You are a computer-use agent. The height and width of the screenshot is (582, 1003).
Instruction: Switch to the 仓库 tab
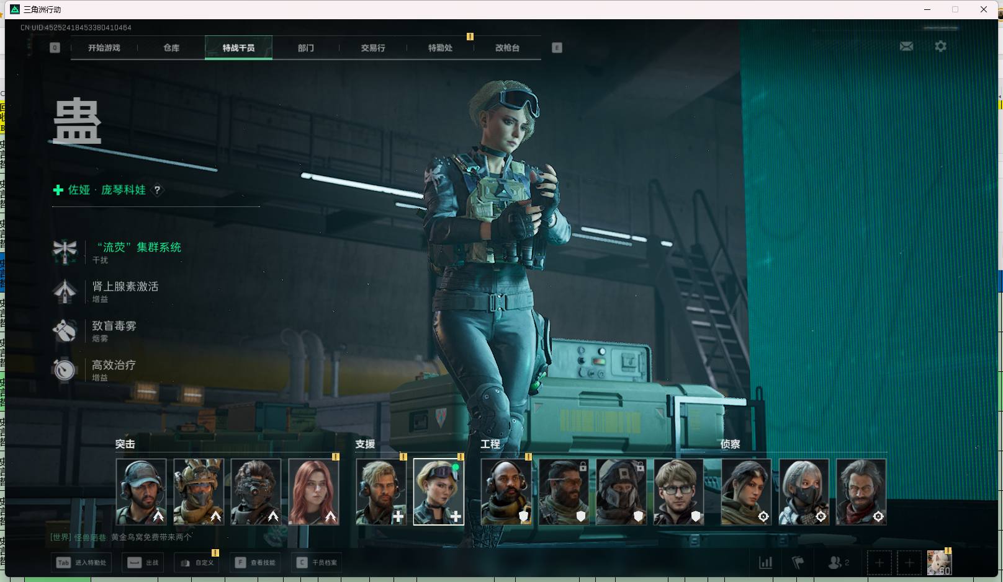(171, 48)
